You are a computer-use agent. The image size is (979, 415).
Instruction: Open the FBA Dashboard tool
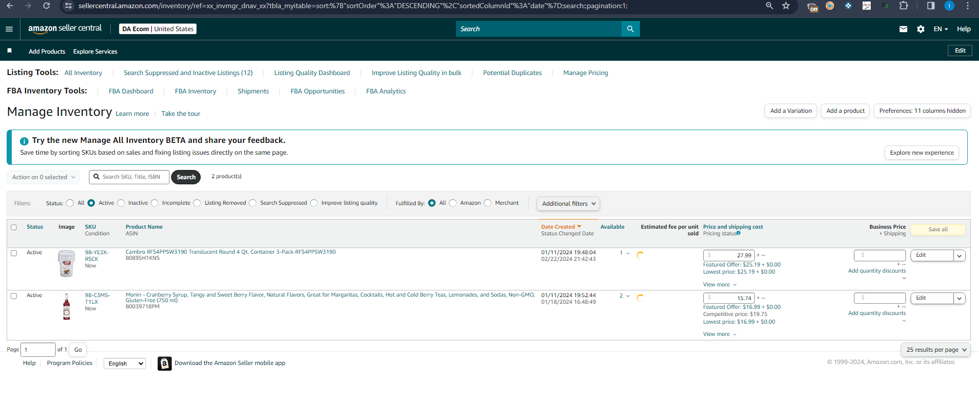point(131,91)
